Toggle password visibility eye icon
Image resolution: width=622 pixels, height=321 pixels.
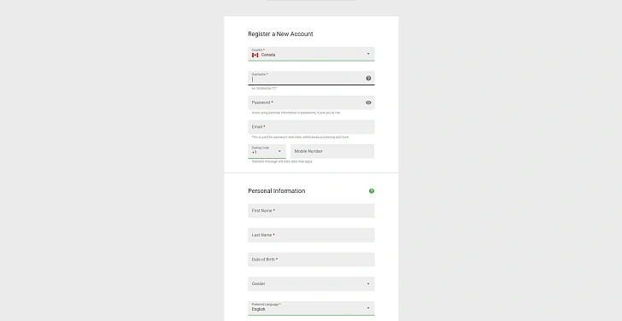368,102
